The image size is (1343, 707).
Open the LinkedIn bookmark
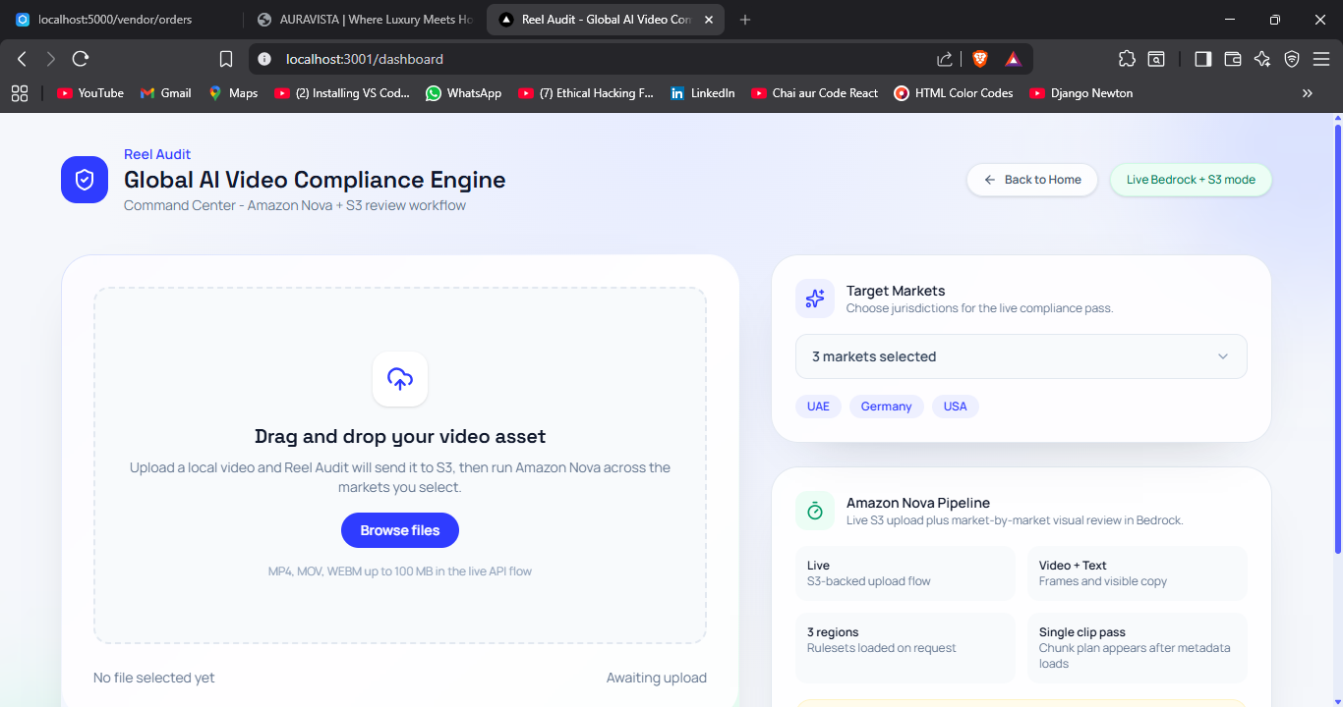pyautogui.click(x=703, y=93)
